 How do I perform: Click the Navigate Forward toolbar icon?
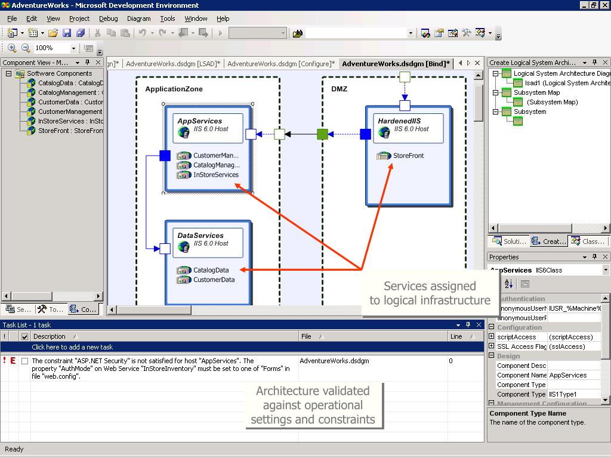203,33
